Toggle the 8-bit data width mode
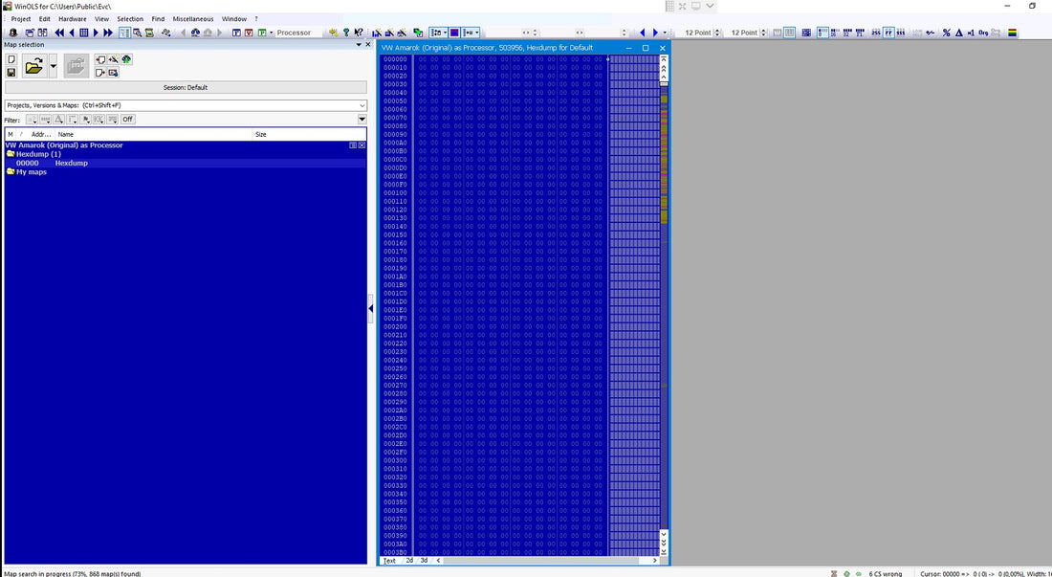The height and width of the screenshot is (577, 1052). coord(821,33)
